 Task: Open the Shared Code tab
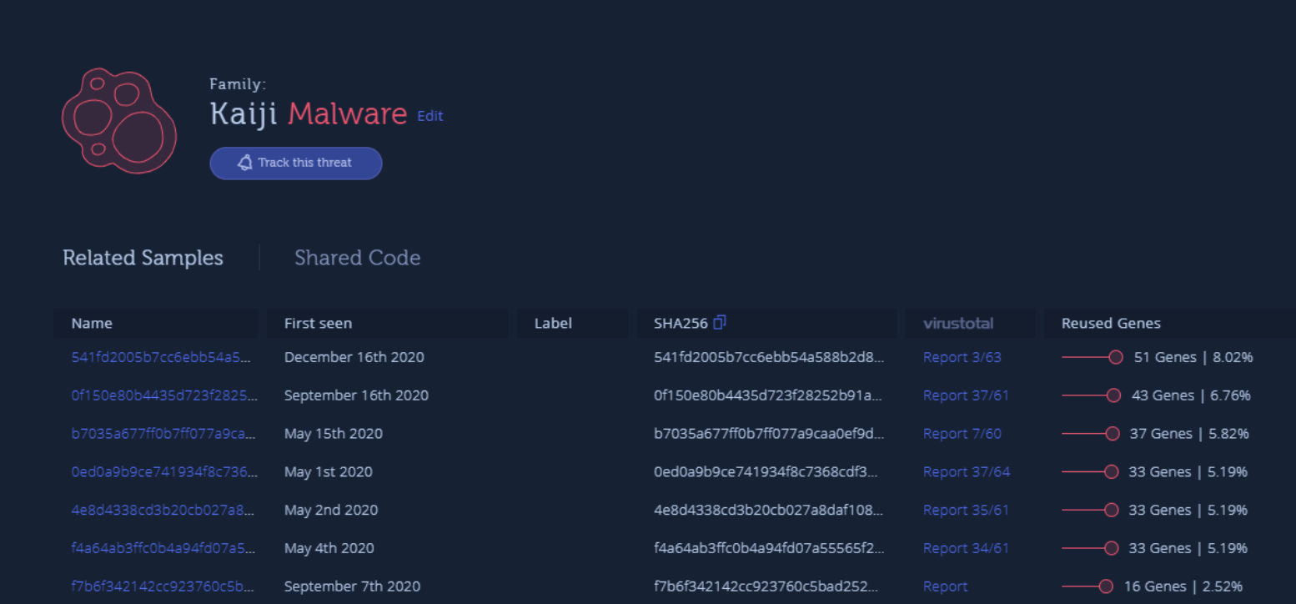[x=357, y=258]
